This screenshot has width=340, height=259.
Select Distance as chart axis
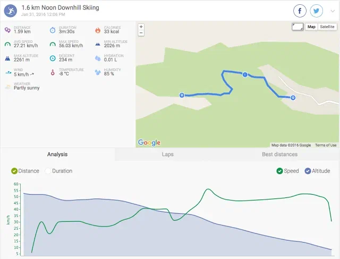point(14,171)
